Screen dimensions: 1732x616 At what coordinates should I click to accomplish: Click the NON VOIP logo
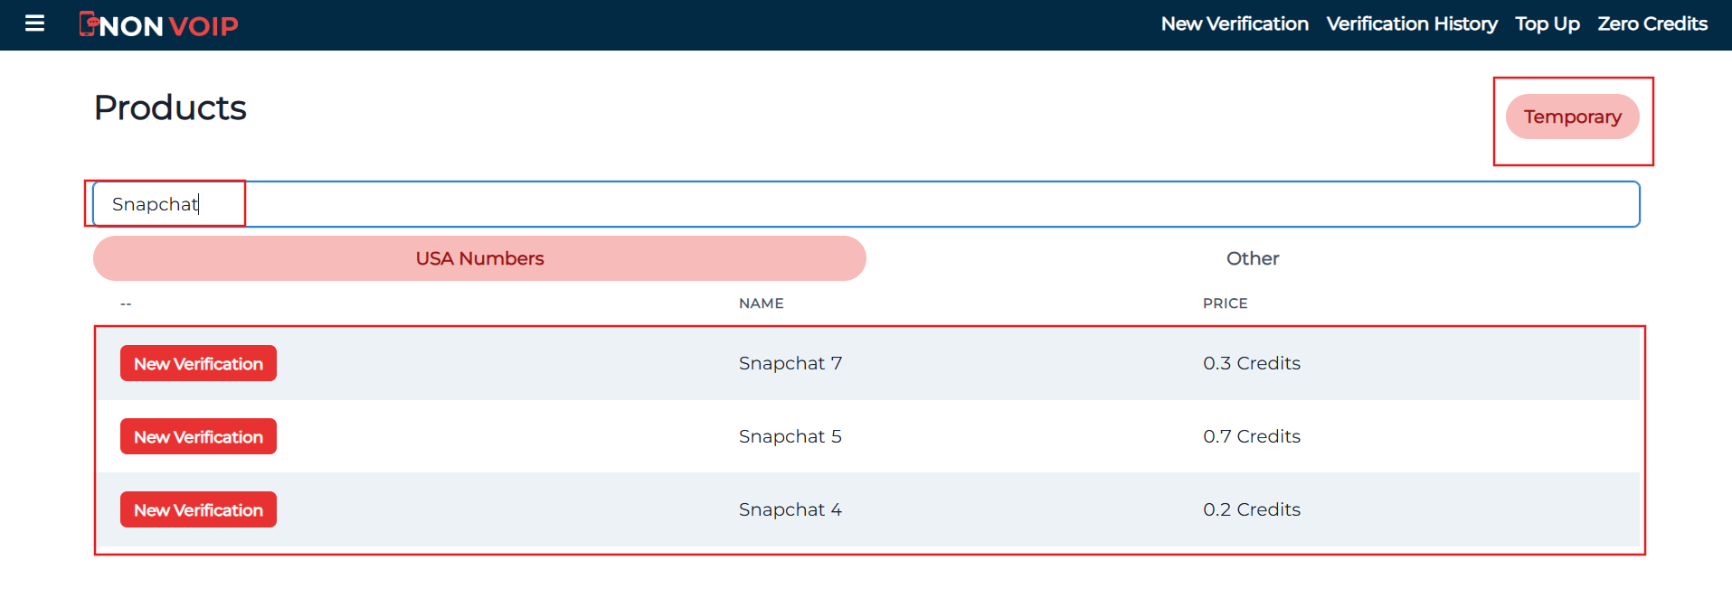(x=159, y=24)
